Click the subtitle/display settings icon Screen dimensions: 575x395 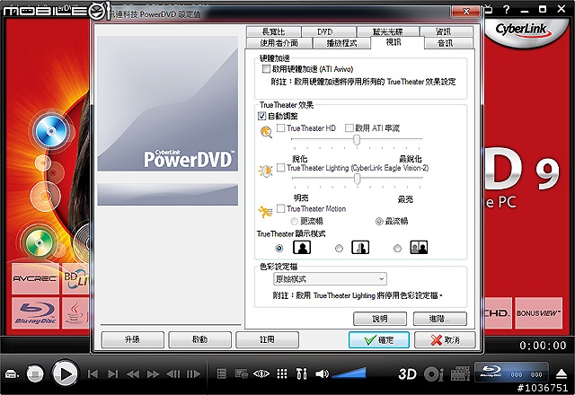[x=242, y=374]
